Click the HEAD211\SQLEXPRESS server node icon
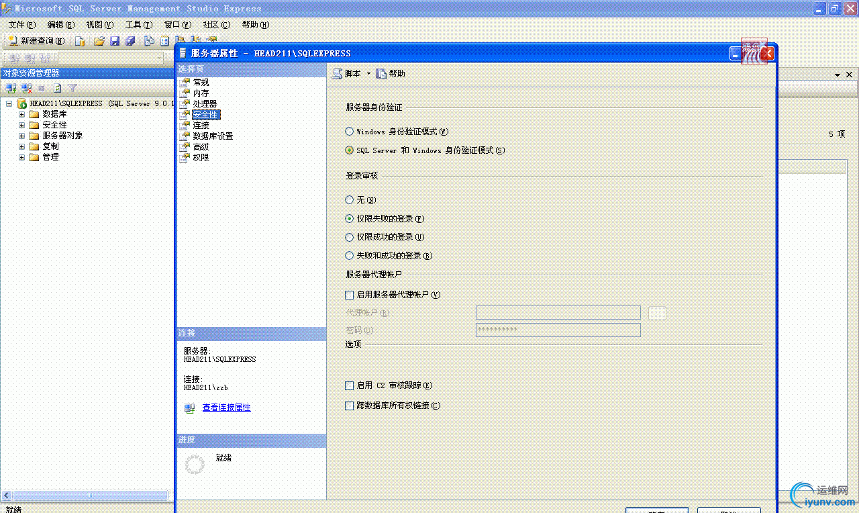The image size is (859, 513). 22,104
